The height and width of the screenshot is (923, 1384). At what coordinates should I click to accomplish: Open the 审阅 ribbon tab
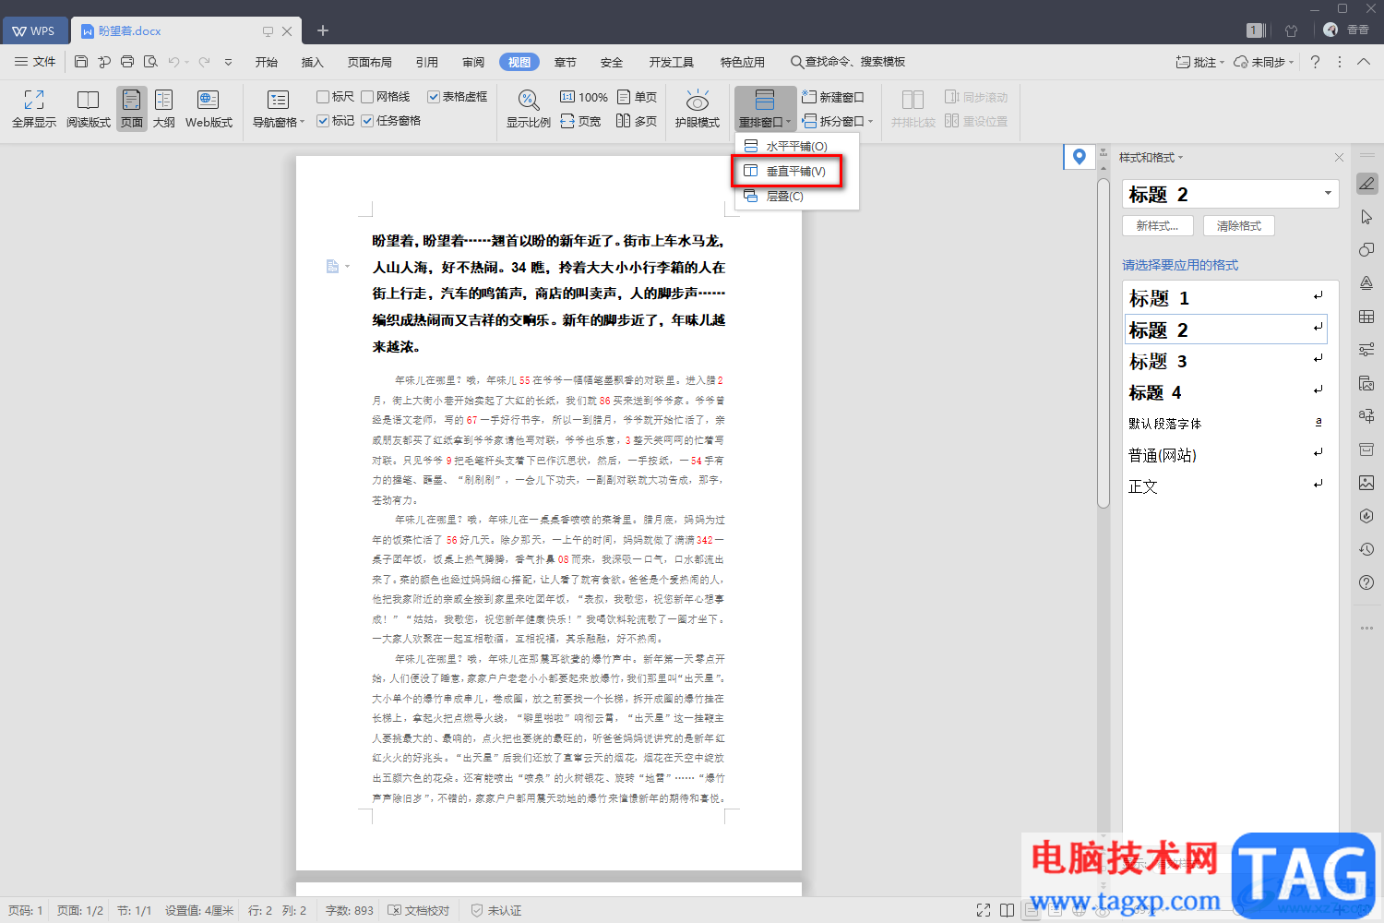(x=473, y=62)
